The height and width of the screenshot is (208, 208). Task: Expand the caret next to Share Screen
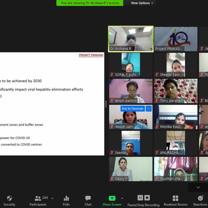[122, 198]
